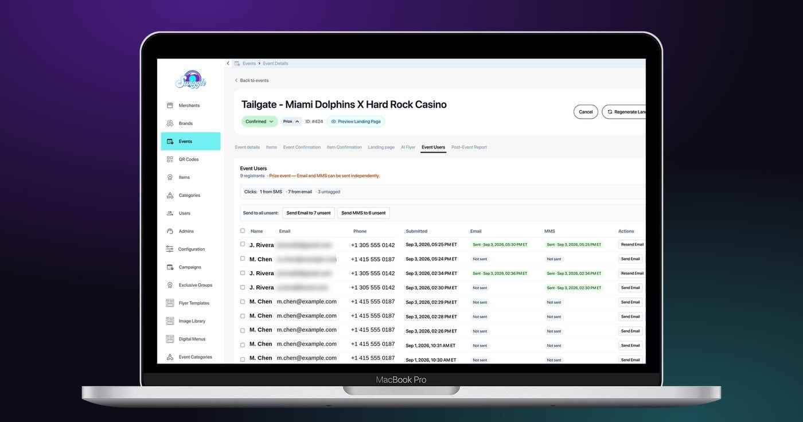Collapse the Prize tag expander
803x422 pixels.
tap(291, 122)
